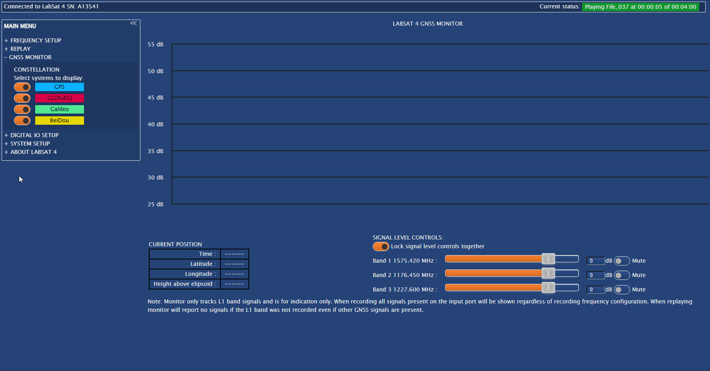This screenshot has height=371, width=710.
Task: Click the '25 dB' axis label
Action: [x=156, y=204]
